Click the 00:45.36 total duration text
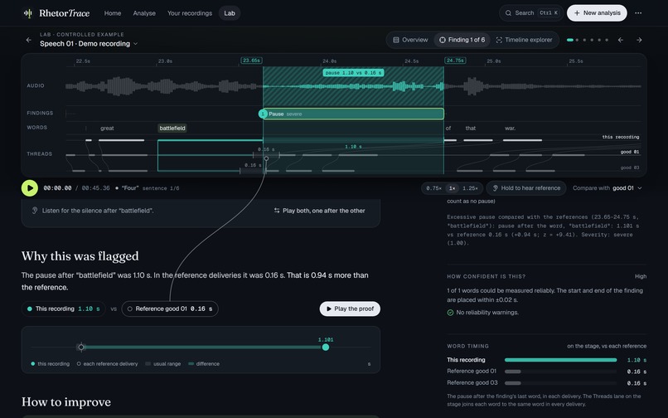The width and height of the screenshot is (668, 418). (95, 188)
